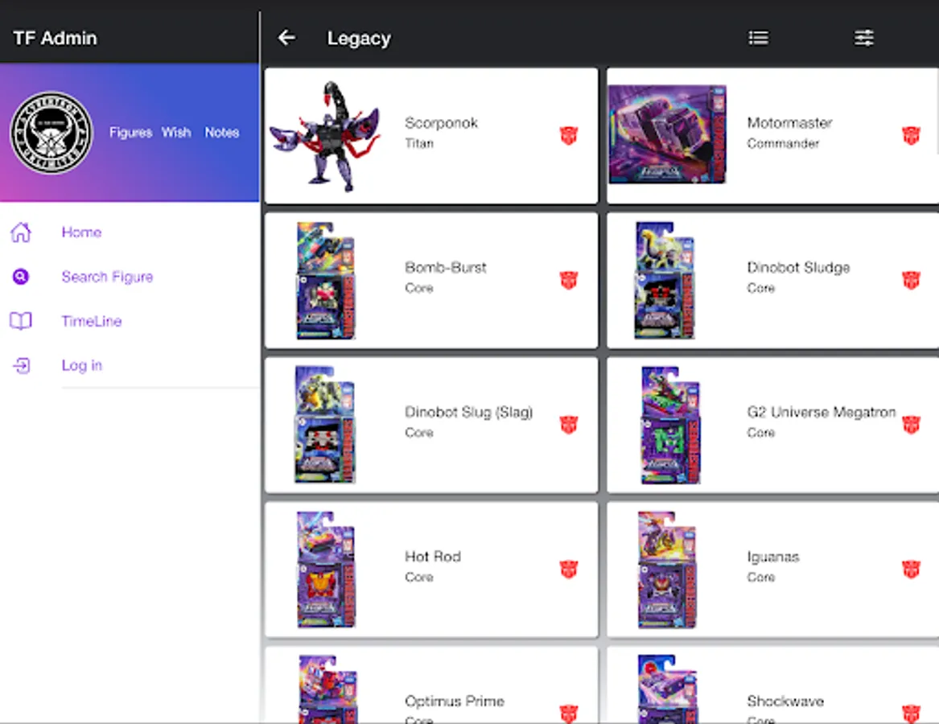Click the Autobot icon on Hot Rod card
Image resolution: width=939 pixels, height=724 pixels.
point(569,569)
